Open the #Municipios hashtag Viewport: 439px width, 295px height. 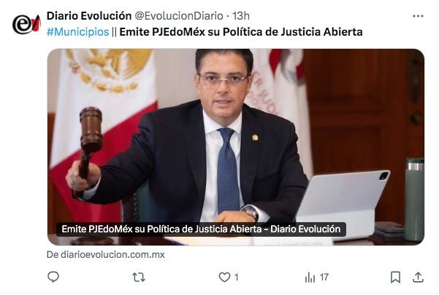coord(78,32)
